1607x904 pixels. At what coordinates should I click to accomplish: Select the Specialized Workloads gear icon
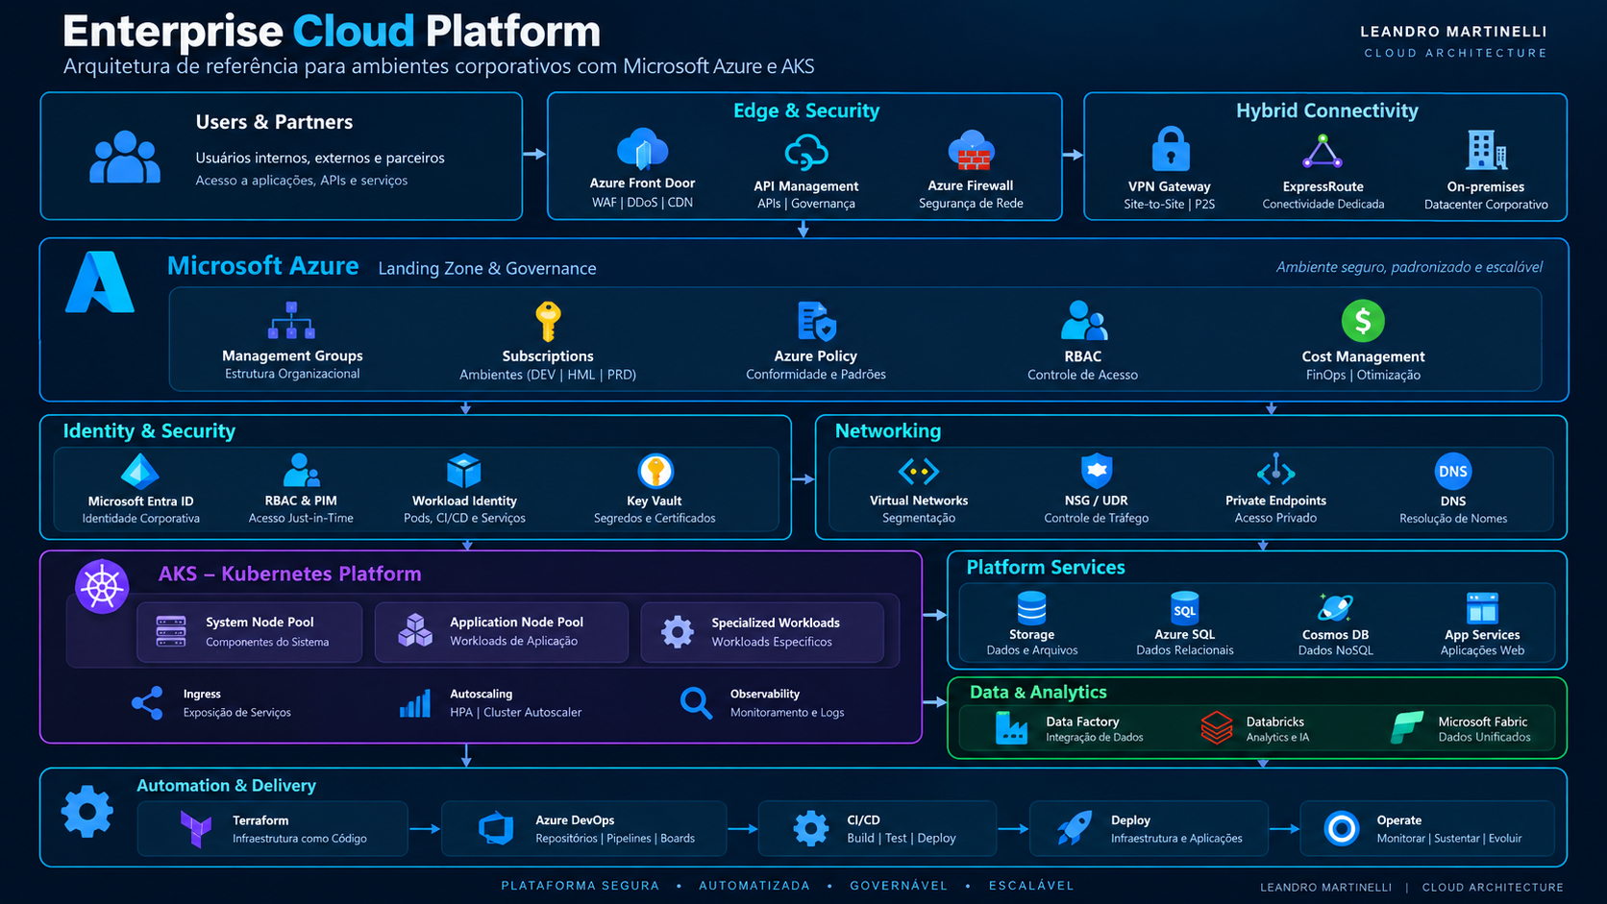[678, 632]
